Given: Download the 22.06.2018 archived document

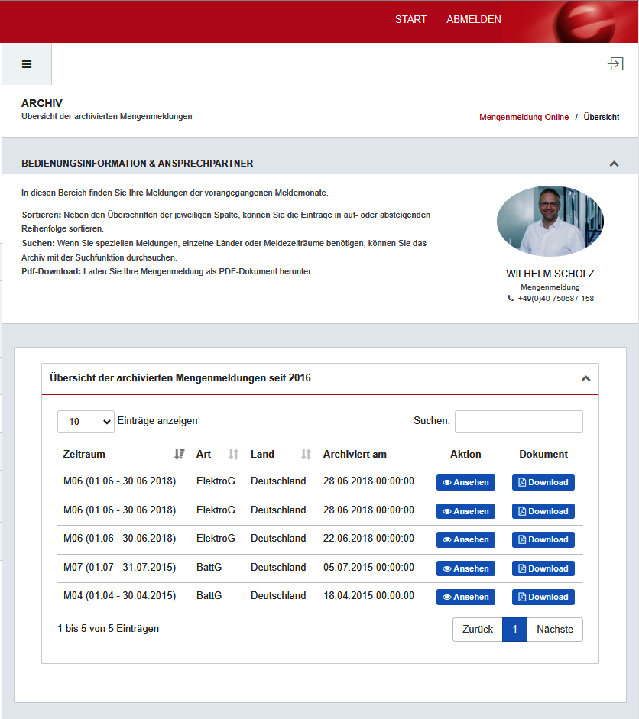Looking at the screenshot, I should (x=543, y=539).
